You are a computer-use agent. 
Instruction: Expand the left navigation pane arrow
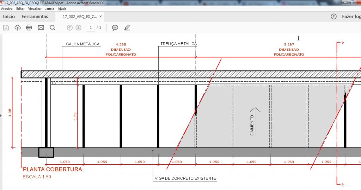1,115
